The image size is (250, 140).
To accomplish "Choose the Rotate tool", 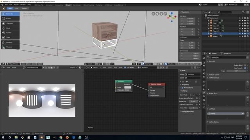I will 11,33.
